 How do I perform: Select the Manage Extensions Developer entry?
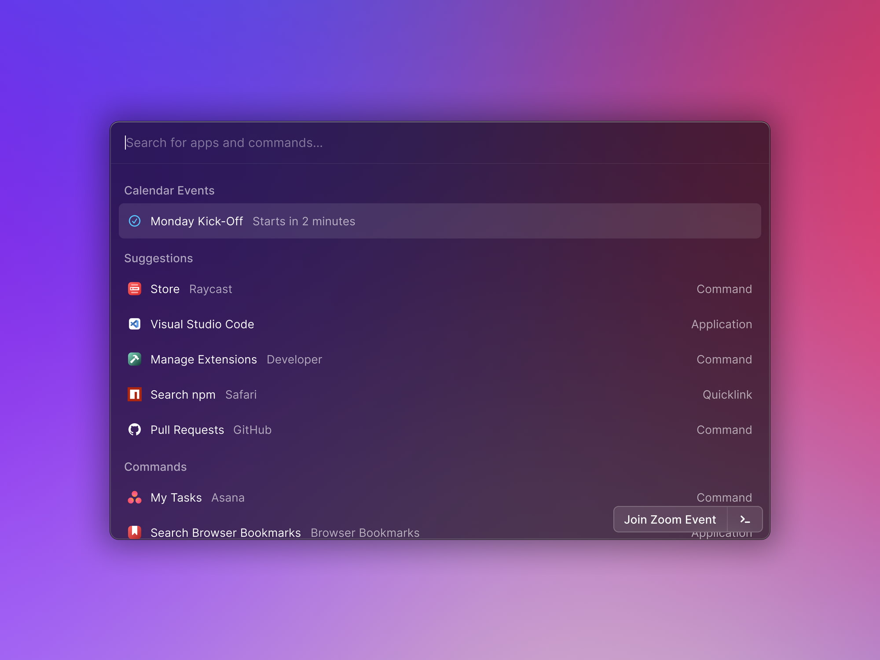(440, 359)
